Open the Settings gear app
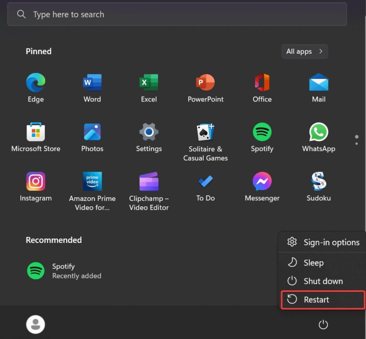Screen dimensions: 366x339 point(149,132)
